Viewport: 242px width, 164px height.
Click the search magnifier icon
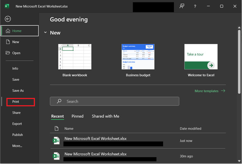tap(59, 101)
